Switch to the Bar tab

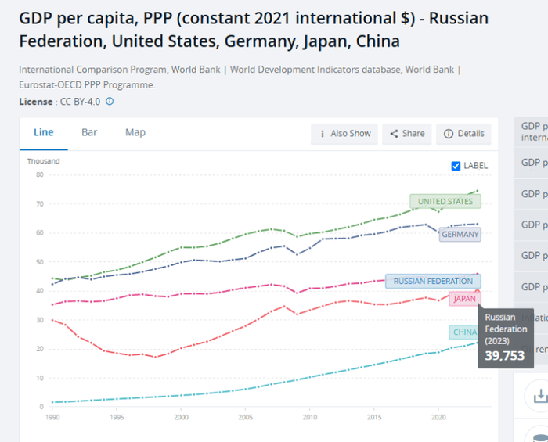click(89, 132)
